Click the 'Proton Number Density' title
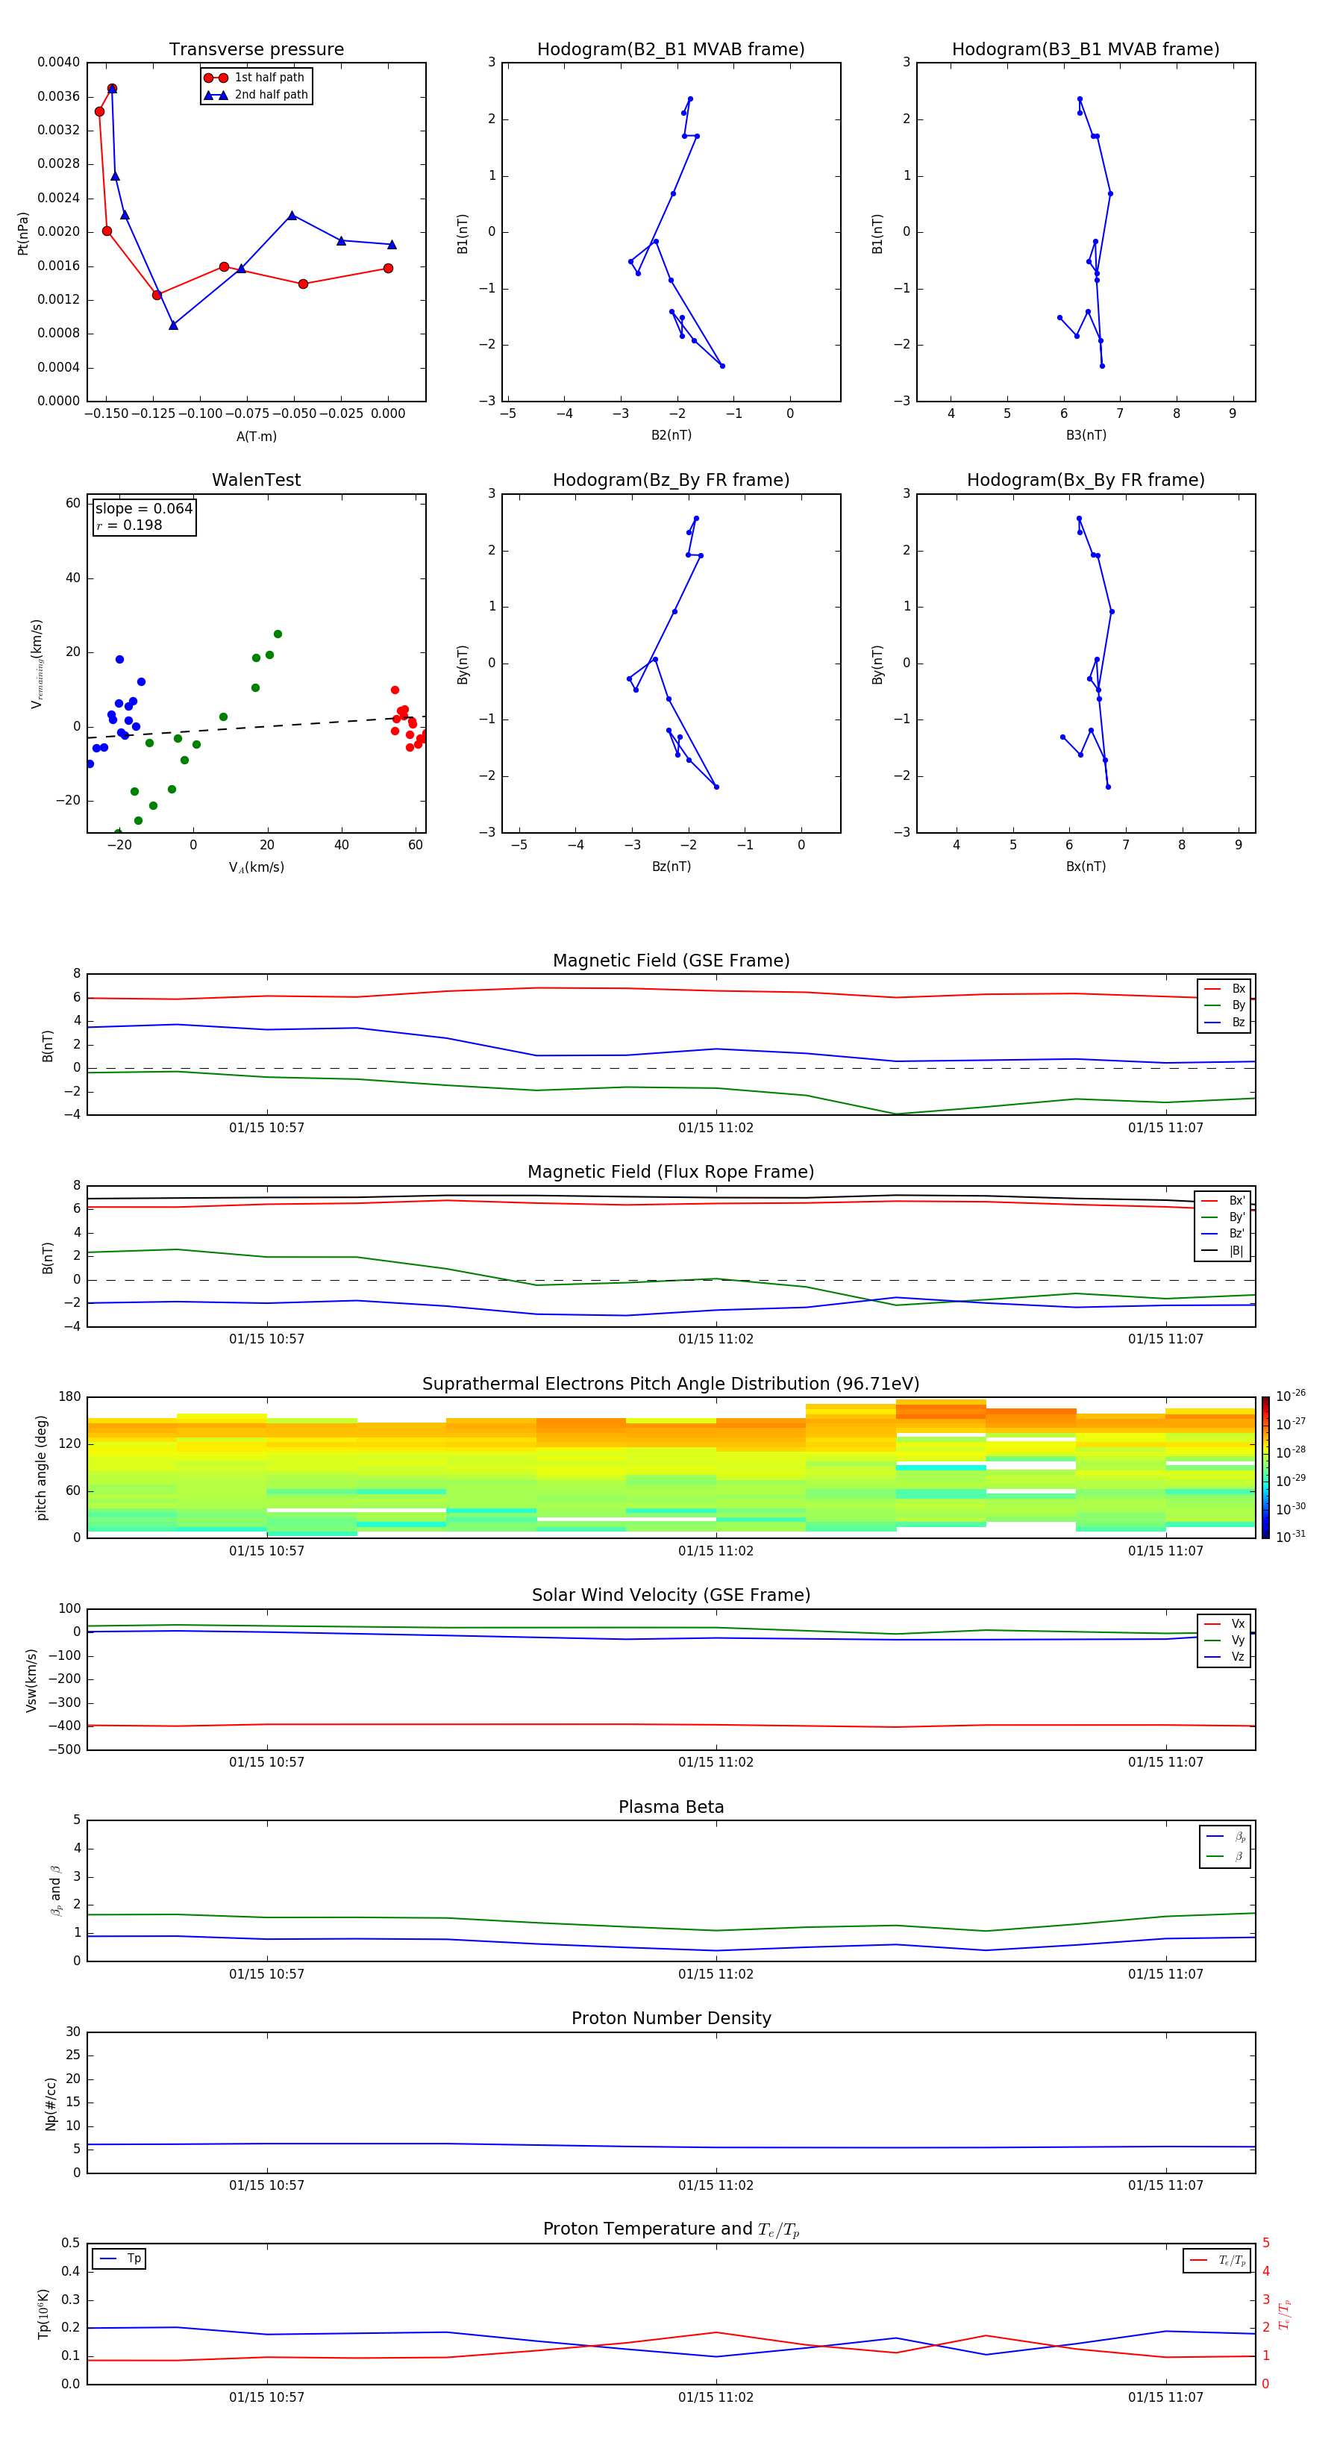This screenshot has width=1343, height=2463. click(x=671, y=2018)
